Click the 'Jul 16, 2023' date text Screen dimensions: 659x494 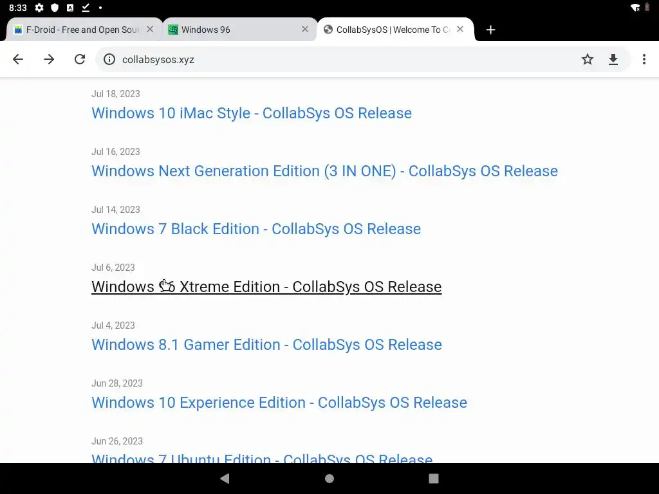116,152
